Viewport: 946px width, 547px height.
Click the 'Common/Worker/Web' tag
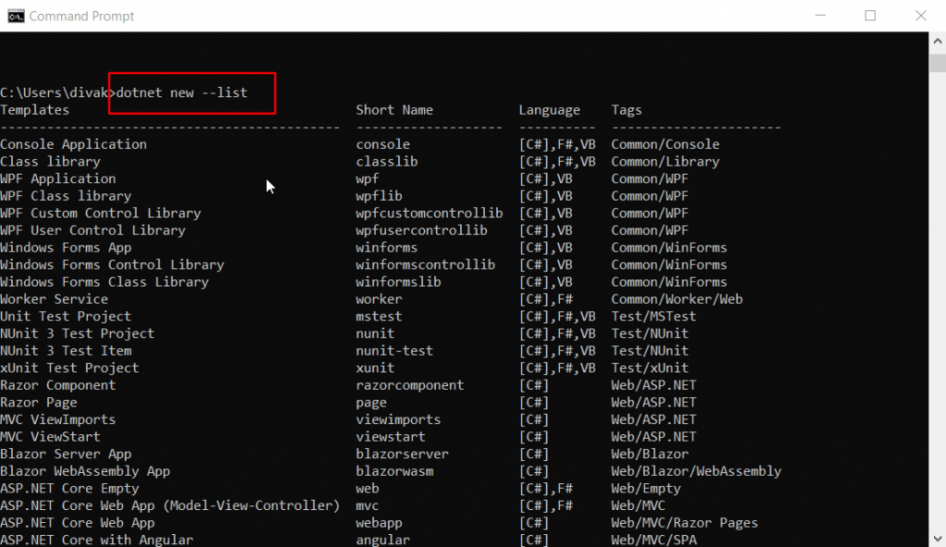click(x=677, y=298)
